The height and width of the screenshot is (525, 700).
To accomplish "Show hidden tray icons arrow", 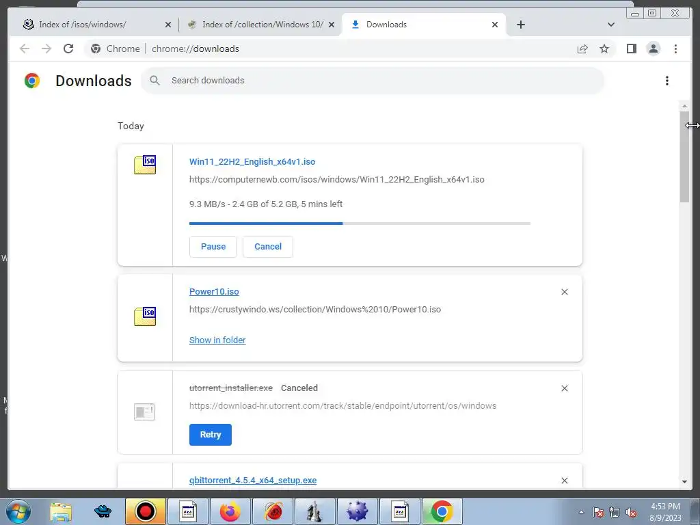I will click(581, 512).
